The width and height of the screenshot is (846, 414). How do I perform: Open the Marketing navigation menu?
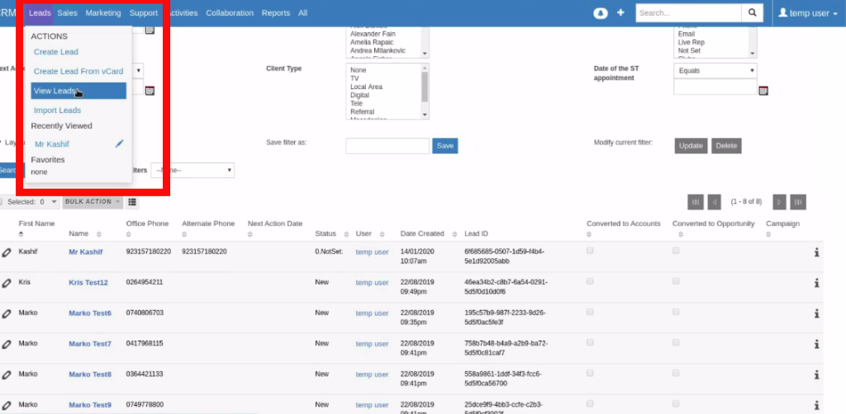[103, 13]
